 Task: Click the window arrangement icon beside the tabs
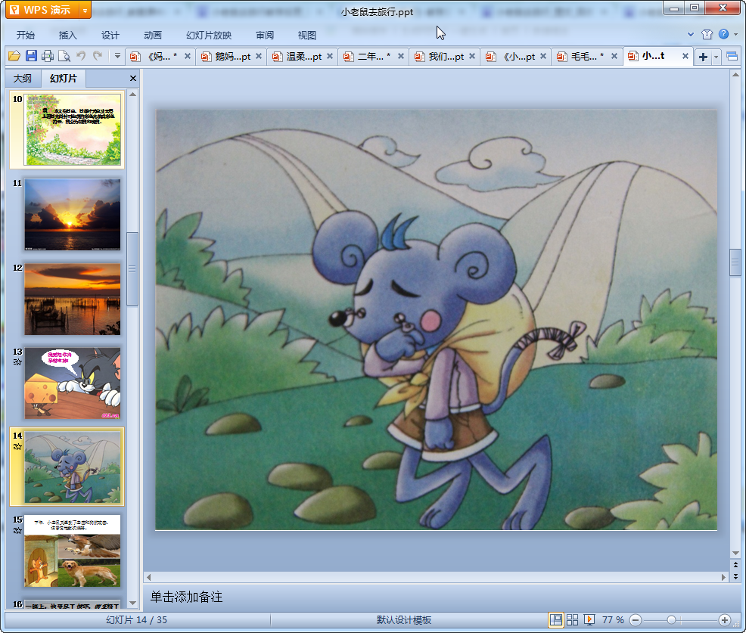pyautogui.click(x=732, y=57)
